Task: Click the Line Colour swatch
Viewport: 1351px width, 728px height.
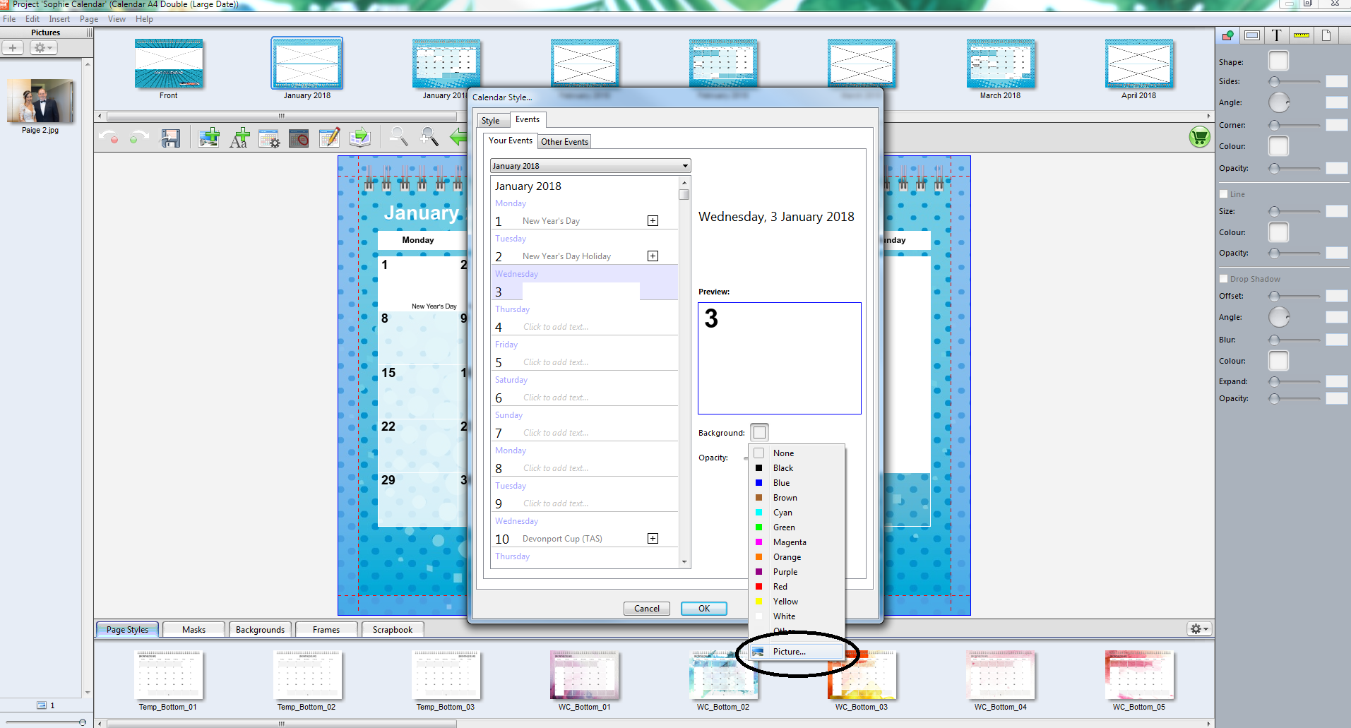Action: pyautogui.click(x=1278, y=232)
